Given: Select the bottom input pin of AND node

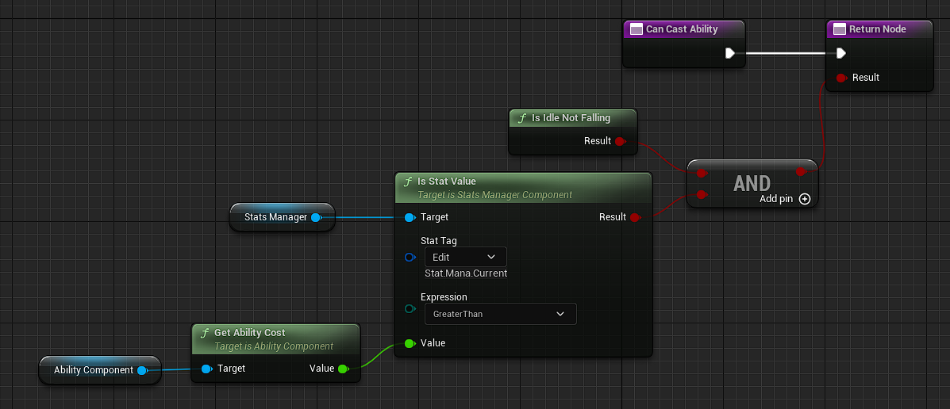Looking at the screenshot, I should tap(701, 194).
